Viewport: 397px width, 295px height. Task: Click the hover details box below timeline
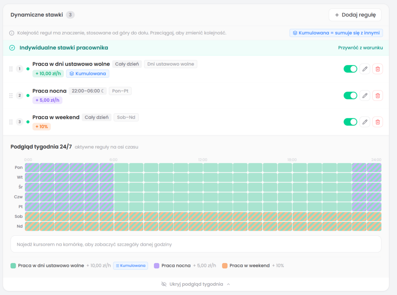(196, 244)
